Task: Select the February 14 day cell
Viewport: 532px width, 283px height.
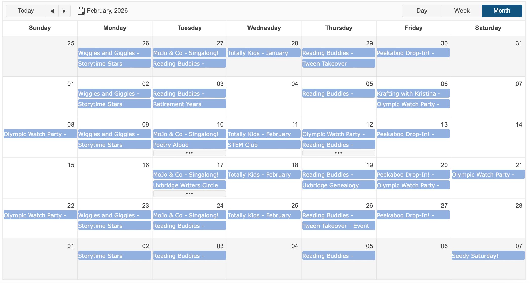Action: coord(488,142)
